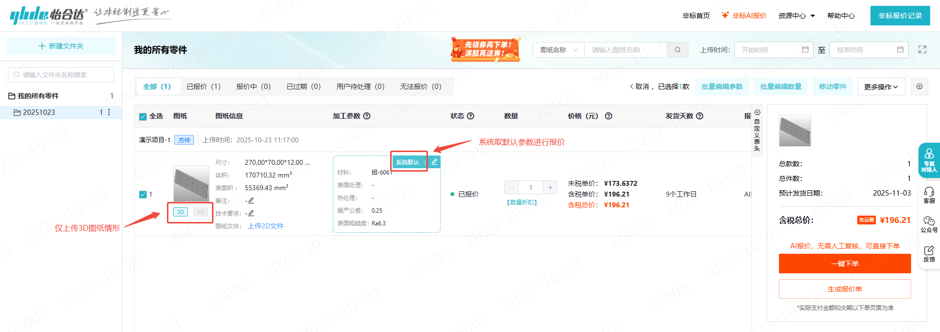Viewport: 940px width, 332px height.
Task: Click the 上传2D文件 link
Action: (266, 226)
